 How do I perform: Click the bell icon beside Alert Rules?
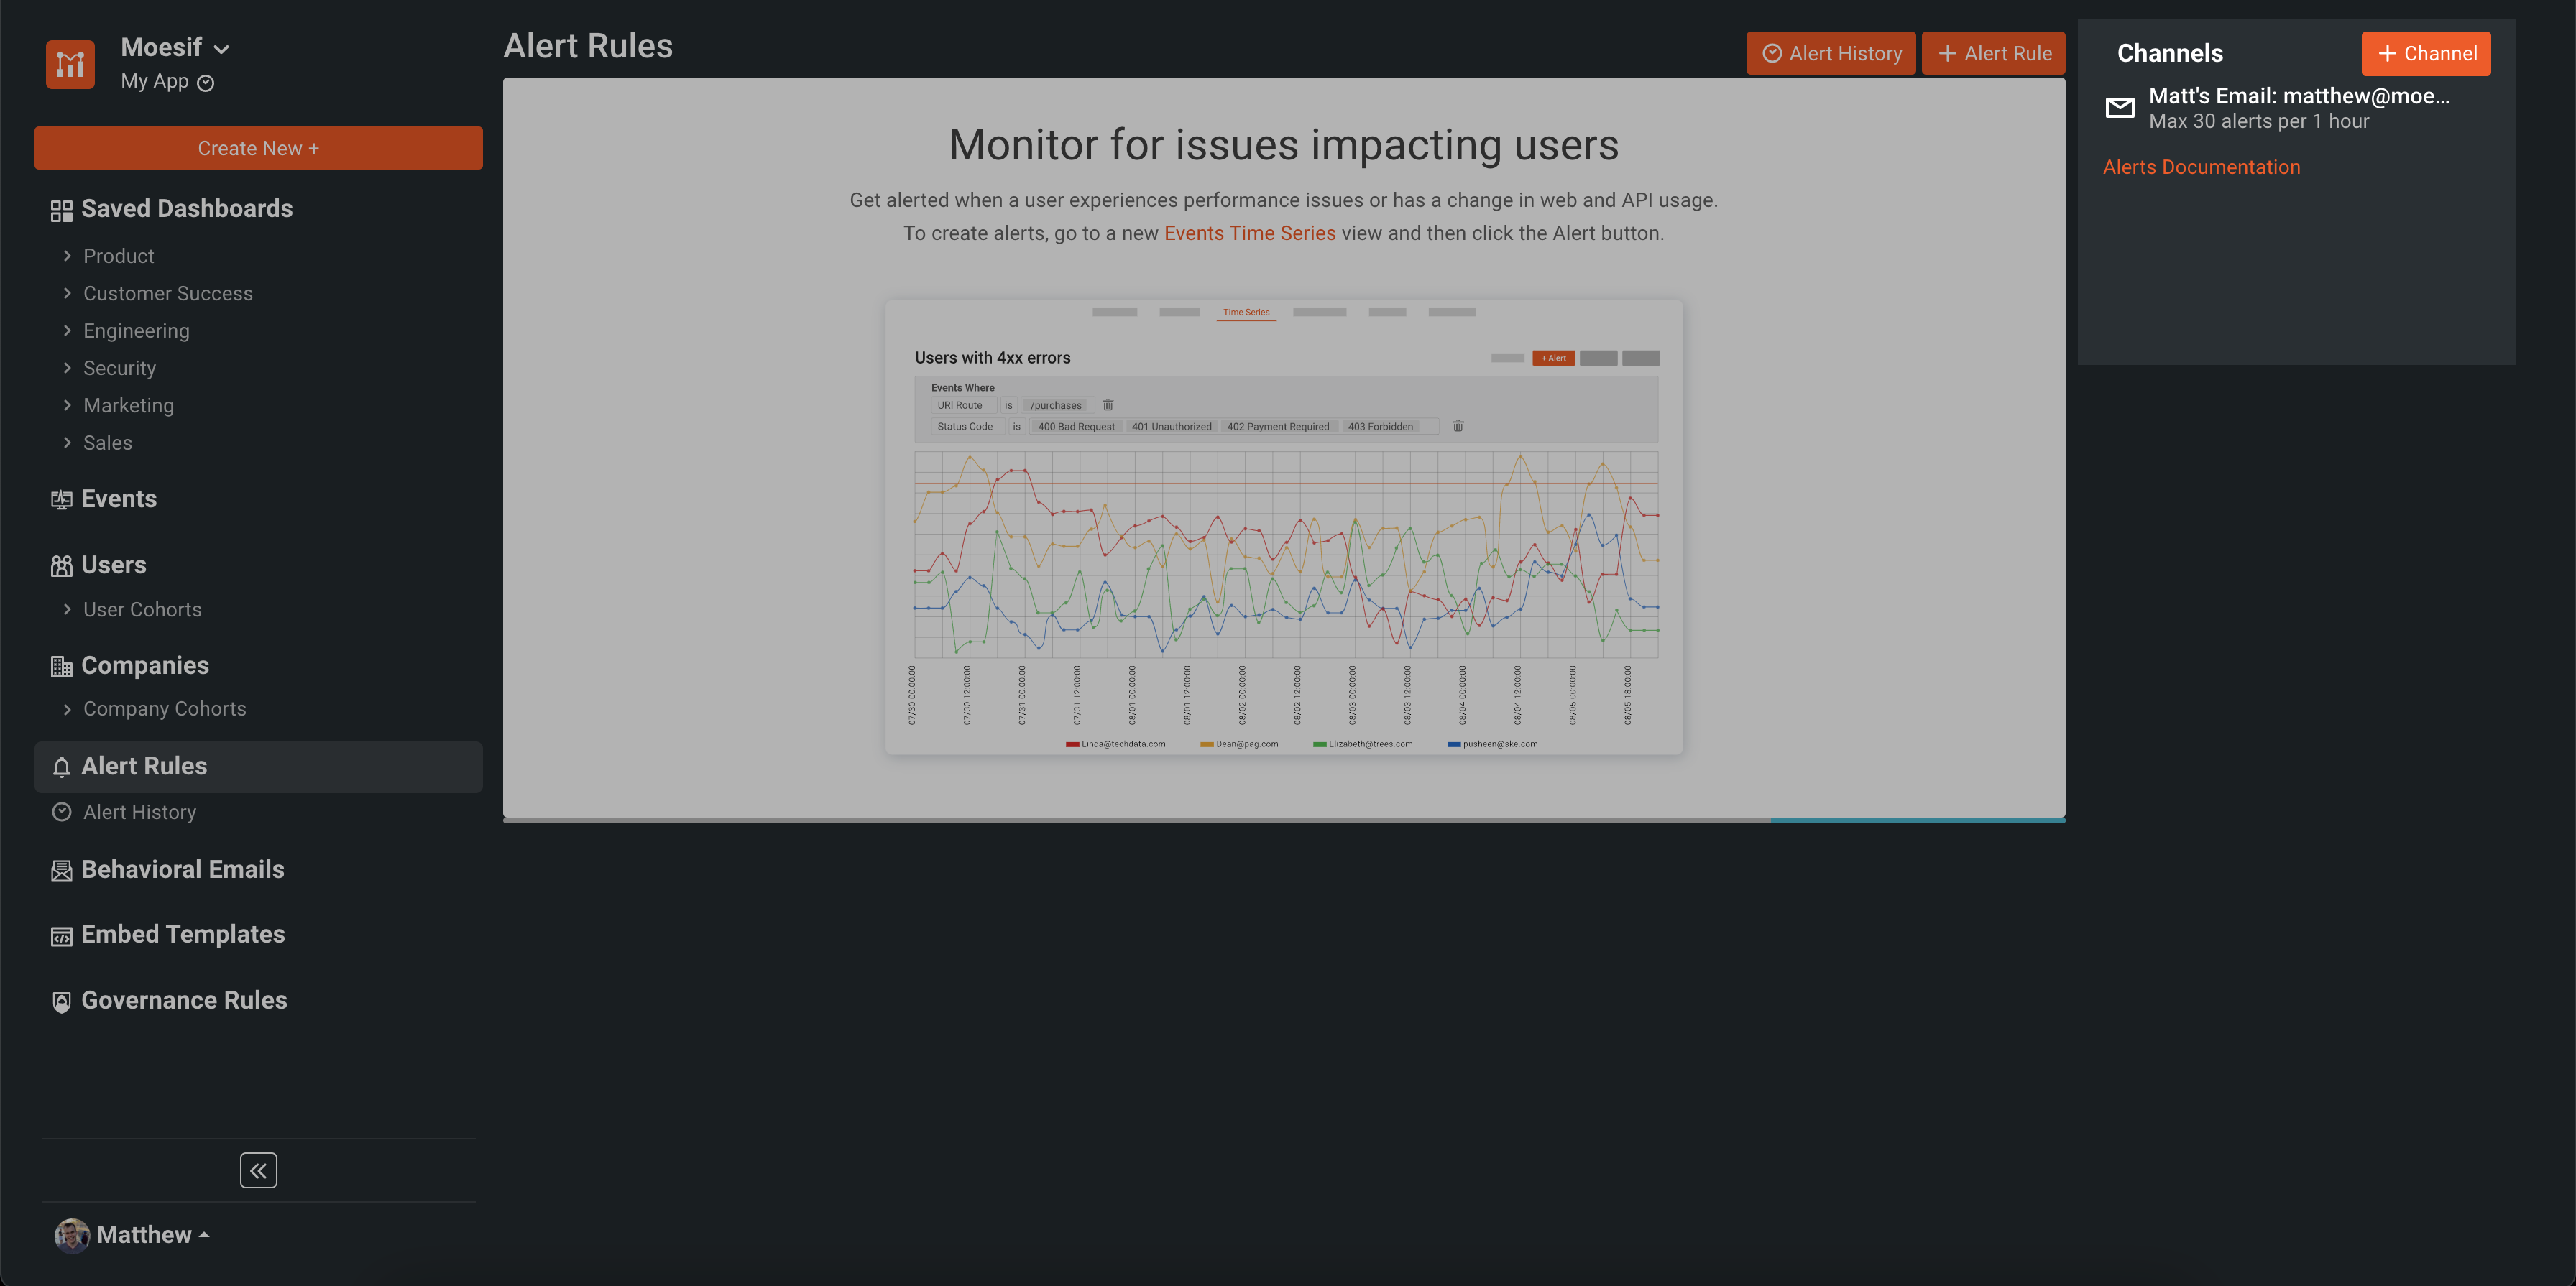click(x=61, y=767)
